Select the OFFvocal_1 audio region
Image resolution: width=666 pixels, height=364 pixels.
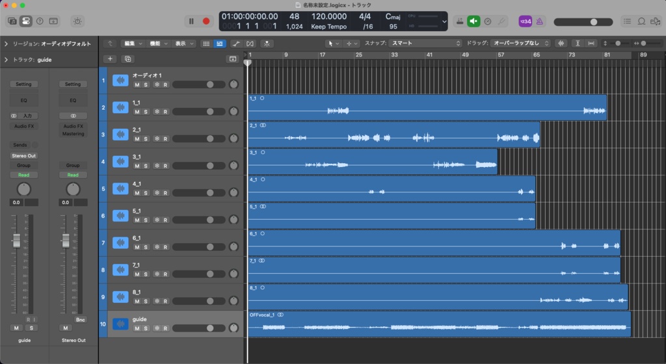click(439, 324)
